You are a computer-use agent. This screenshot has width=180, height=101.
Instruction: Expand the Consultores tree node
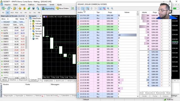[x=31, y=26]
